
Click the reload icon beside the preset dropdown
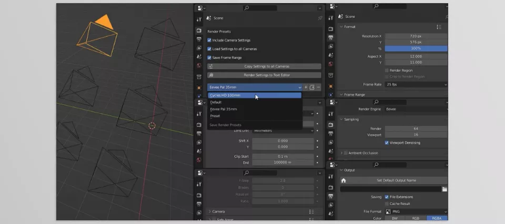click(312, 87)
